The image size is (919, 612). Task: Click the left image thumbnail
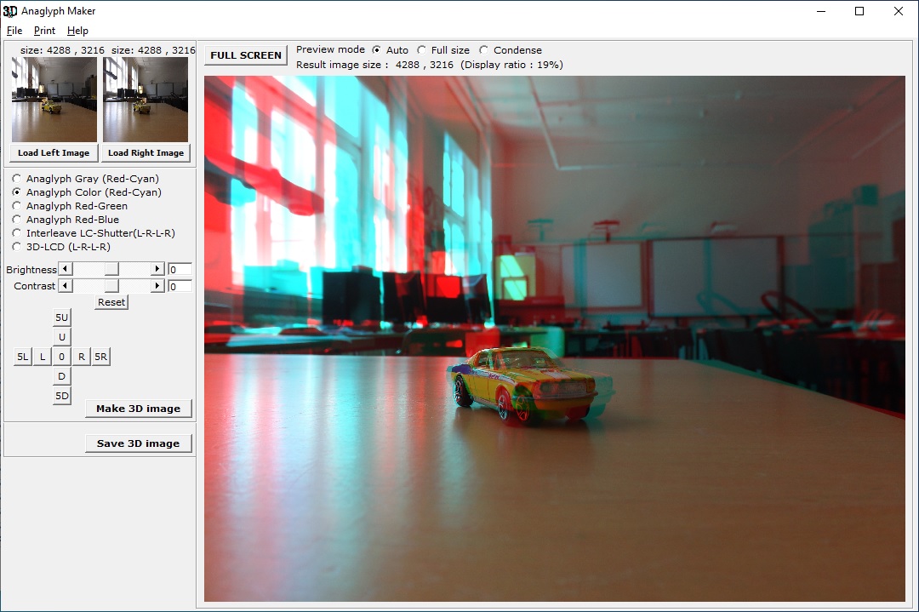click(54, 99)
